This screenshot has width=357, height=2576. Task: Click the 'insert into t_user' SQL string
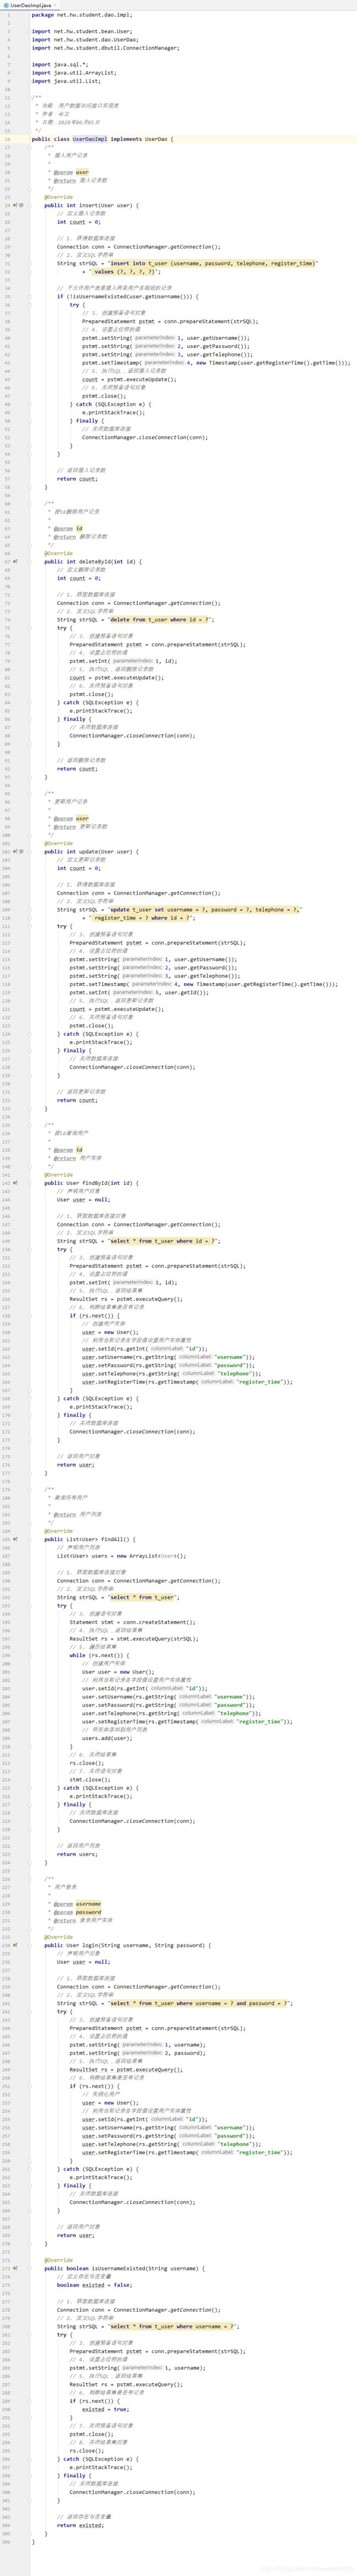tap(213, 263)
